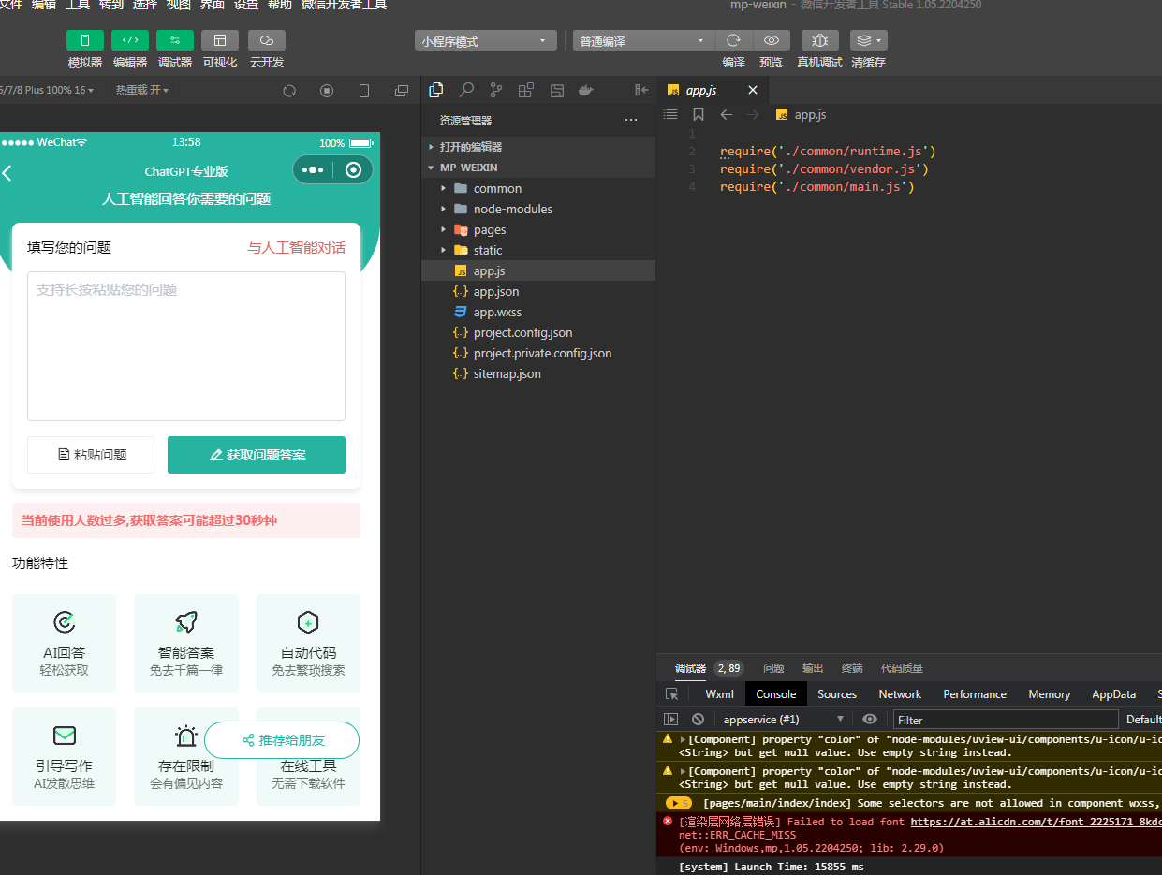Open the Explorer files icon

[435, 90]
